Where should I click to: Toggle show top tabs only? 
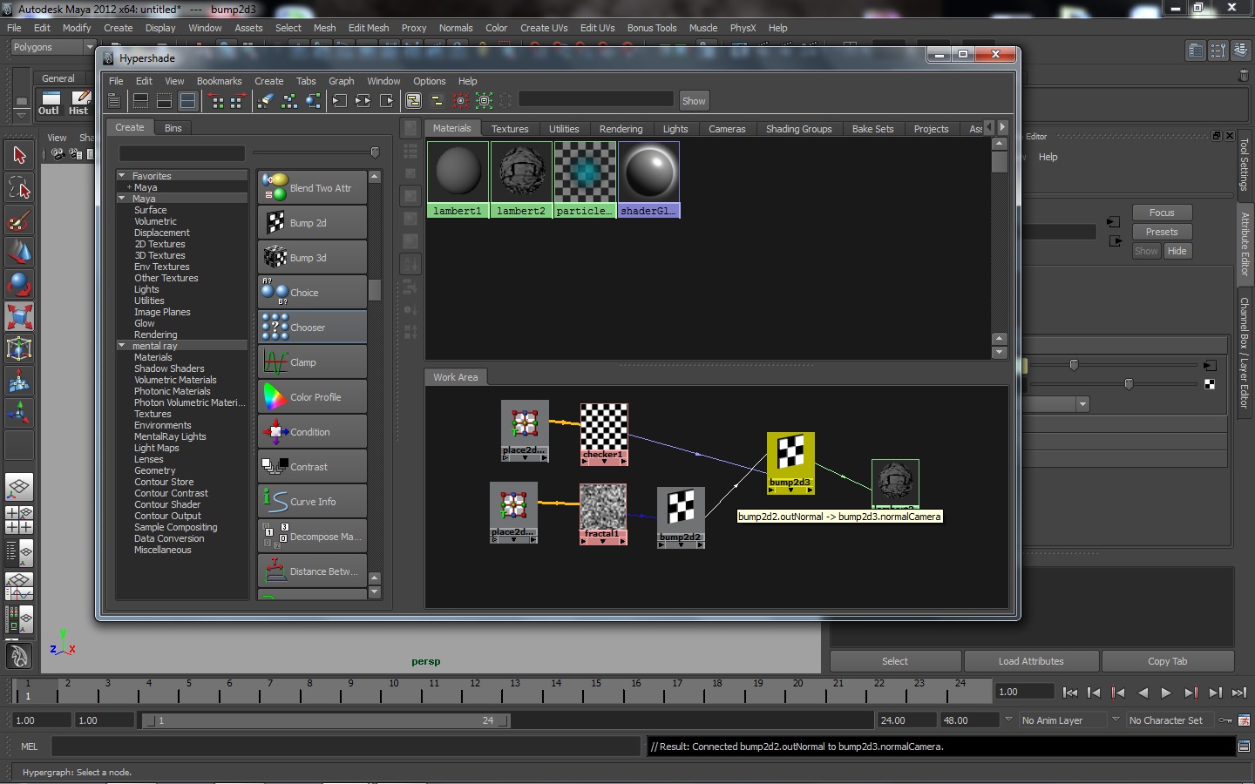(x=140, y=101)
